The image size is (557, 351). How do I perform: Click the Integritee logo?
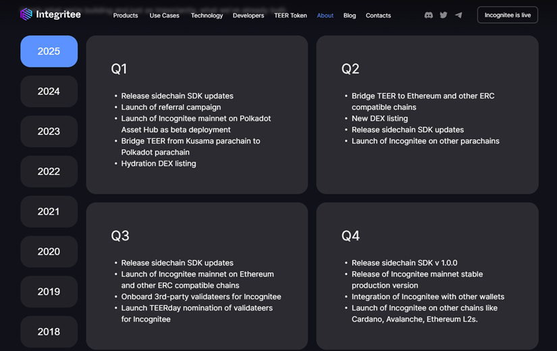tap(51, 14)
